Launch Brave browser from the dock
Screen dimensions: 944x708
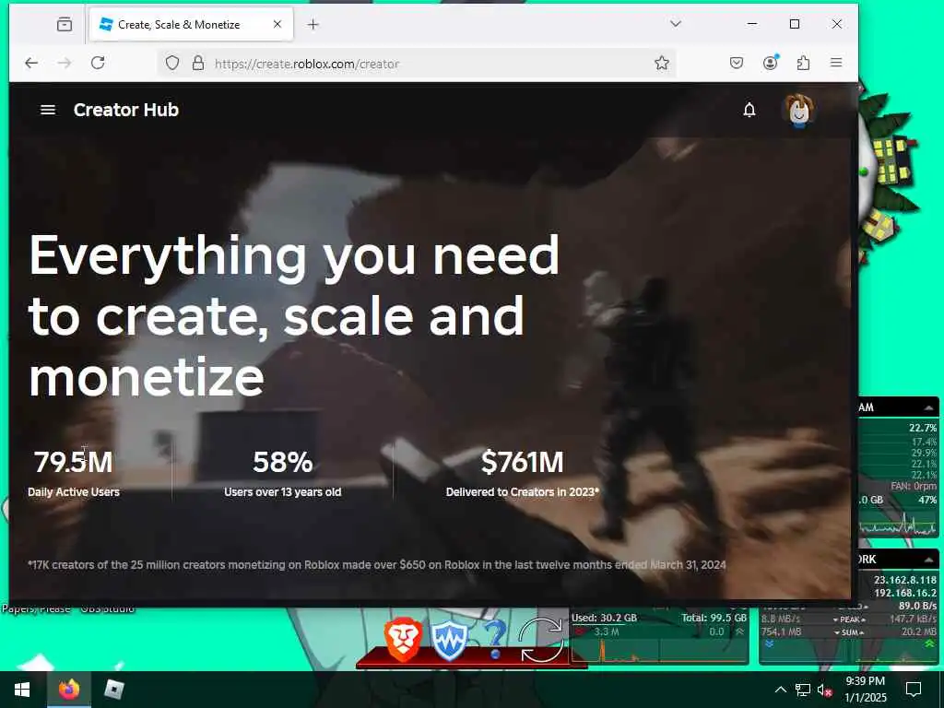402,640
